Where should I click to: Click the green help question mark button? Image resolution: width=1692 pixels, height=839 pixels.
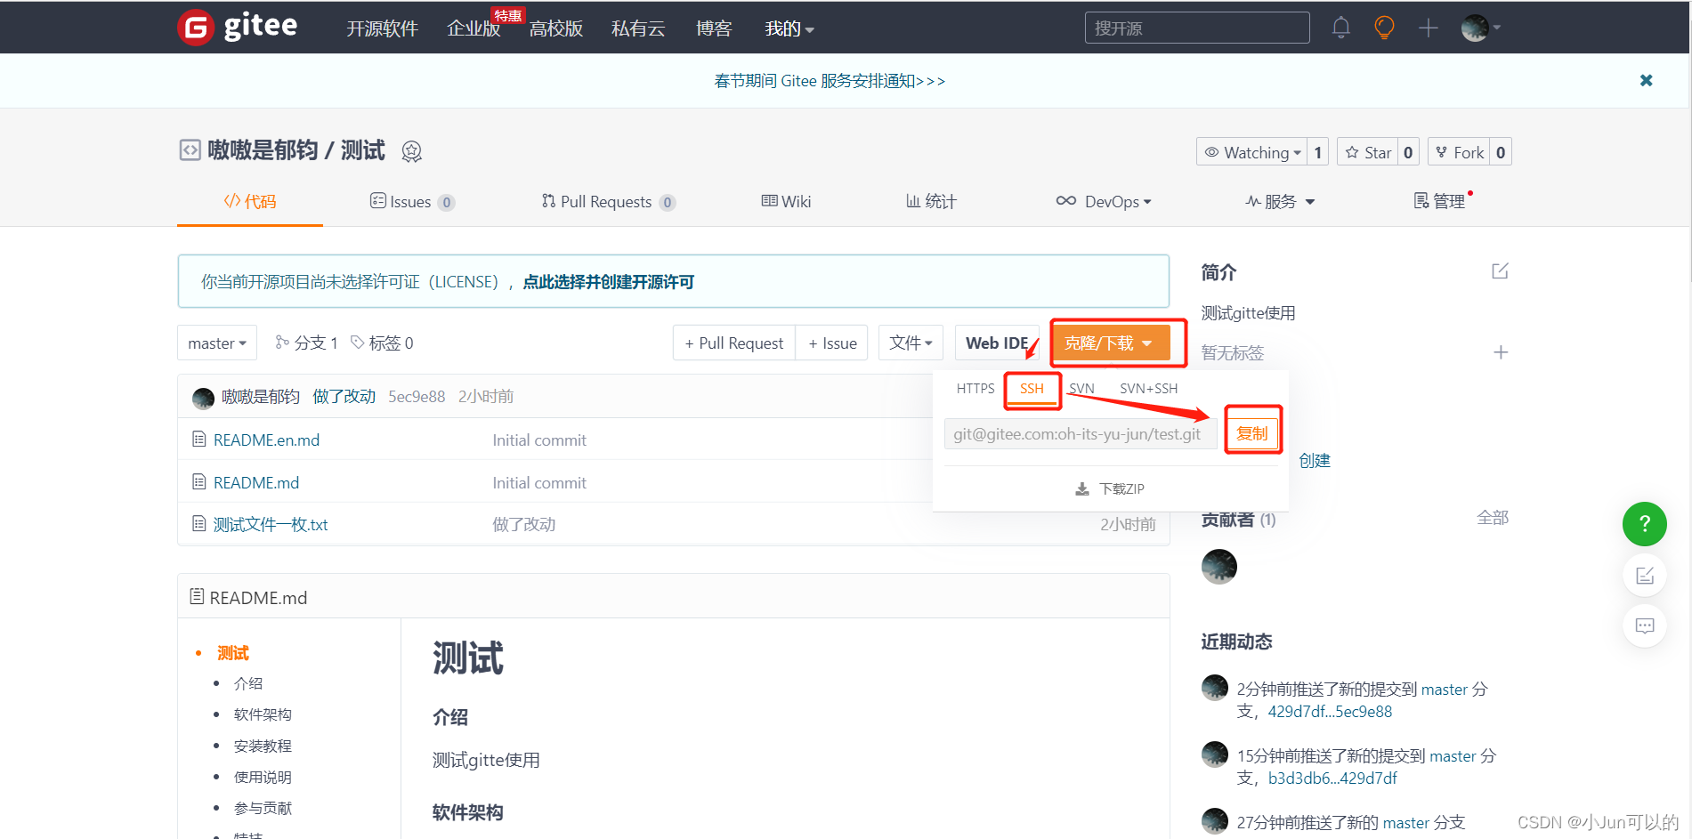[1644, 523]
